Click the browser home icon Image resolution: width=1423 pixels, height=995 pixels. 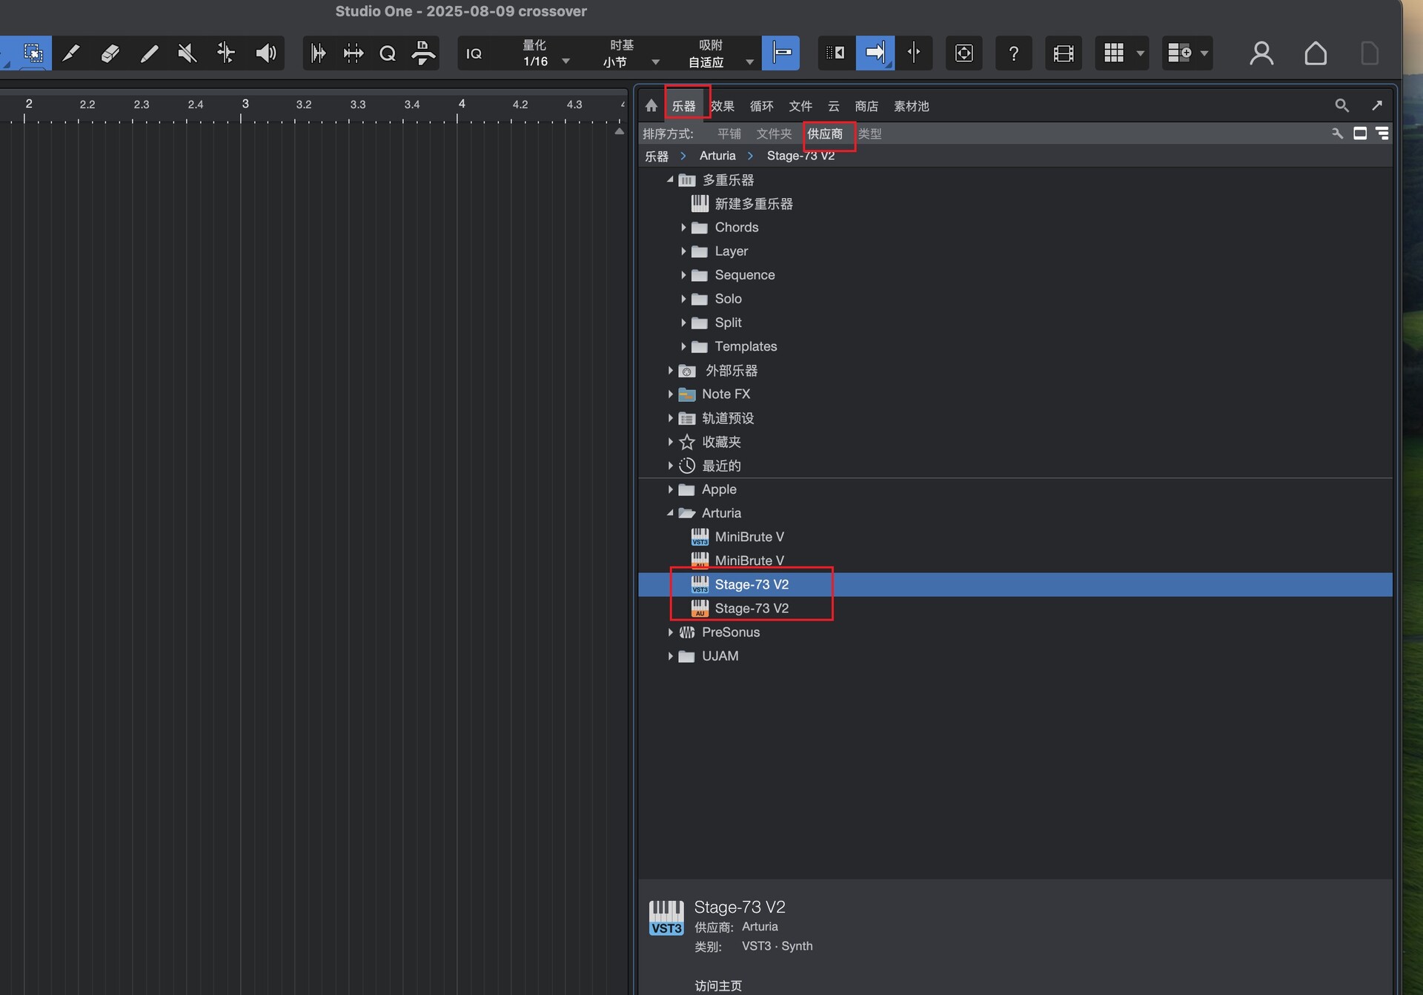tap(651, 106)
